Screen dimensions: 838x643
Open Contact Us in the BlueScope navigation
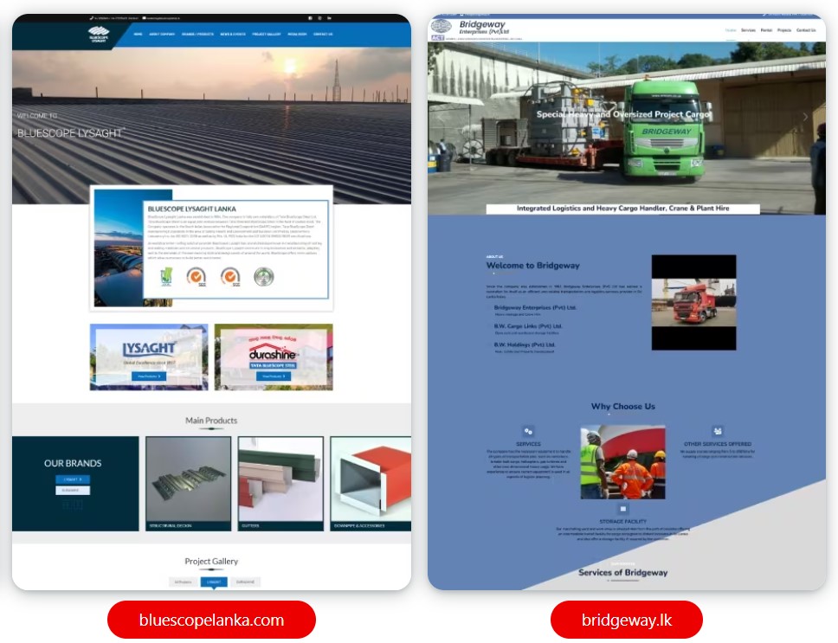(323, 34)
